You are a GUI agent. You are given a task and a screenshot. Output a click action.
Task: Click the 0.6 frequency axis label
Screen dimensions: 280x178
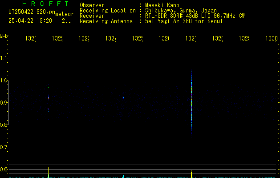[x=4, y=169]
